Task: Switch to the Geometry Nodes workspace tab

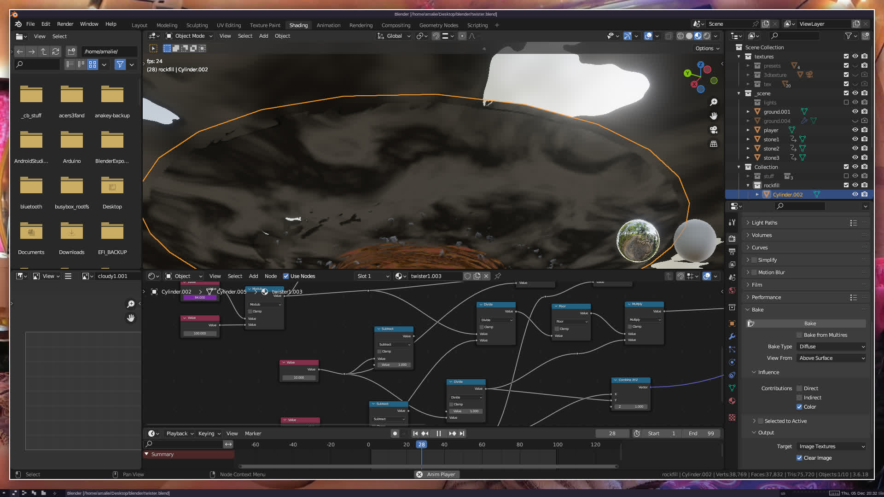Action: click(438, 25)
